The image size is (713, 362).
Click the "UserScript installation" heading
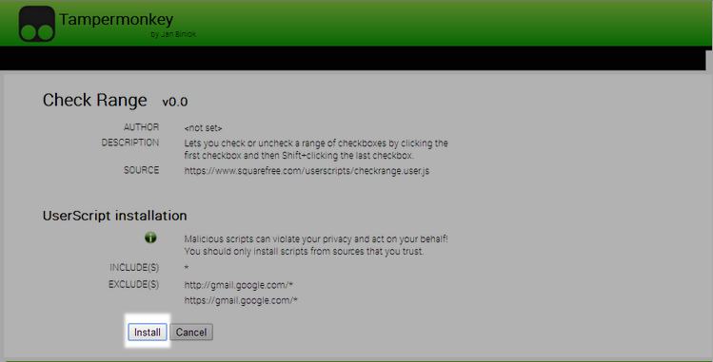click(114, 216)
